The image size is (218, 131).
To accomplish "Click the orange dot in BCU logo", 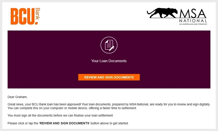I will [36, 23].
